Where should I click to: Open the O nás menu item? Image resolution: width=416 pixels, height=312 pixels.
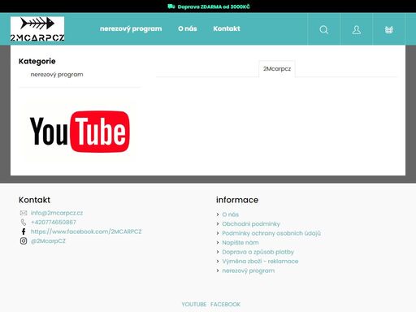(x=188, y=28)
